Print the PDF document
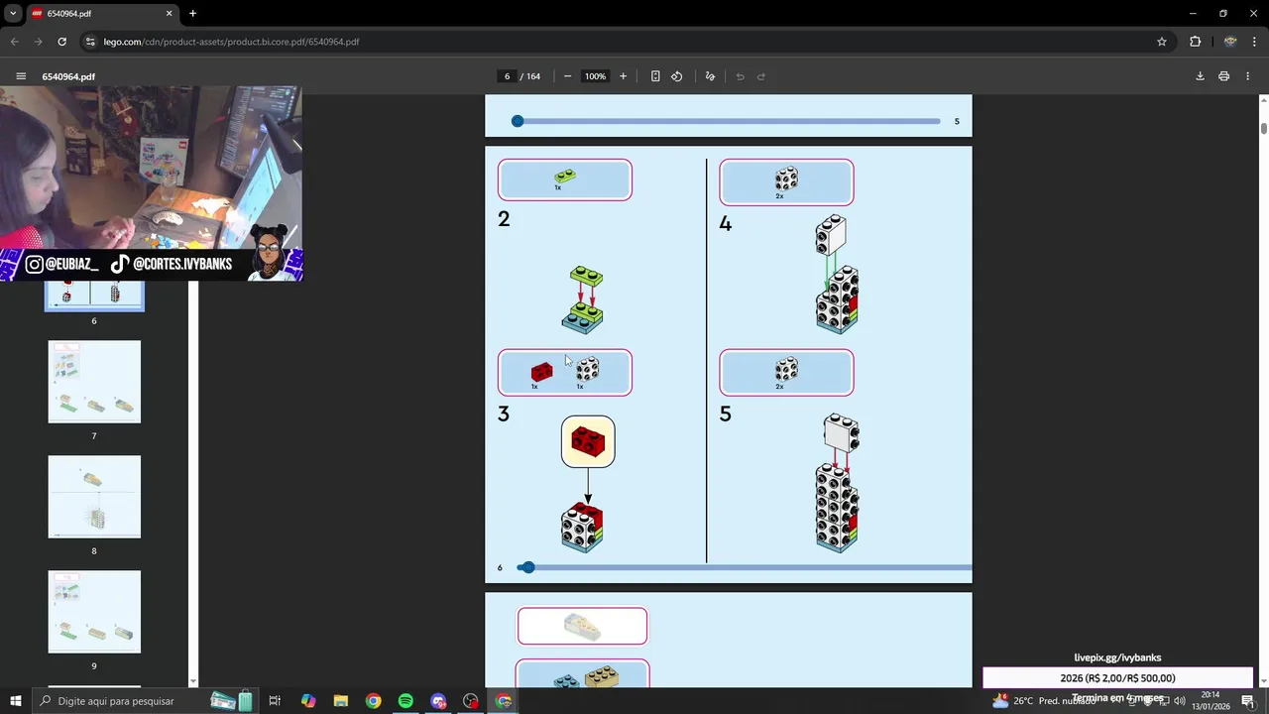Image resolution: width=1269 pixels, height=714 pixels. [1223, 76]
